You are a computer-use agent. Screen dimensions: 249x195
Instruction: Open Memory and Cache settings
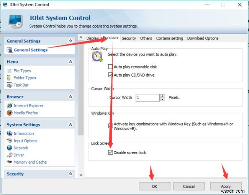click(x=30, y=162)
